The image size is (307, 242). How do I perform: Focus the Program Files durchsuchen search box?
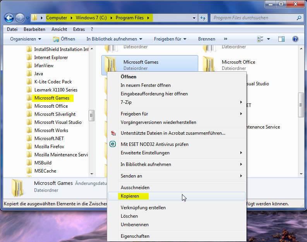click(x=257, y=18)
